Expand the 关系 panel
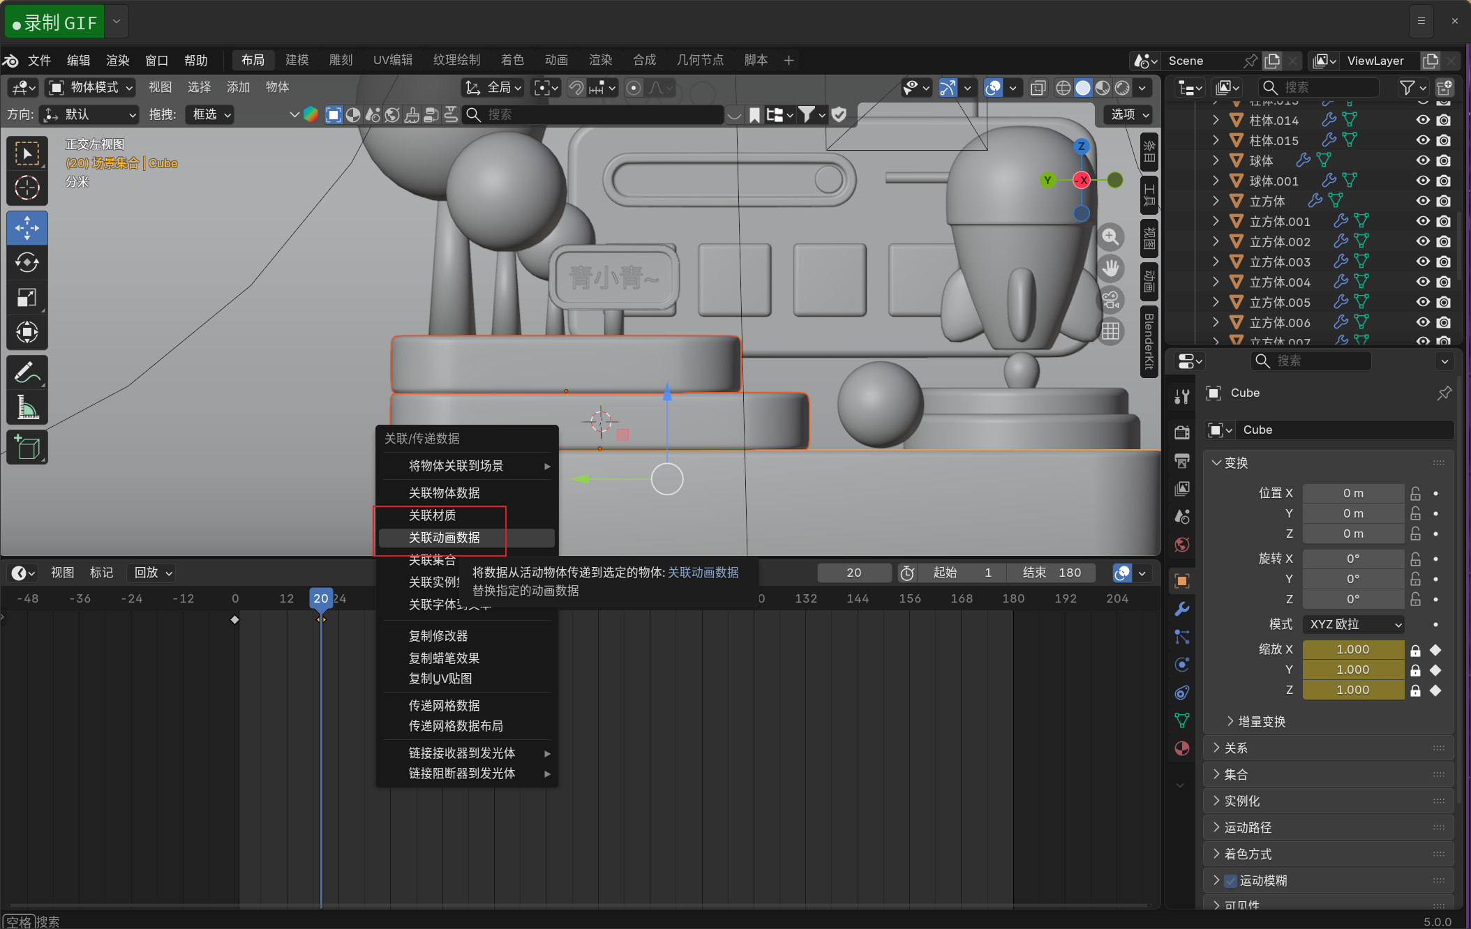 click(1235, 748)
